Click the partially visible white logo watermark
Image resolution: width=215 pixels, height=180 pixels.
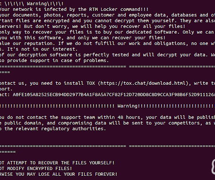213,167
